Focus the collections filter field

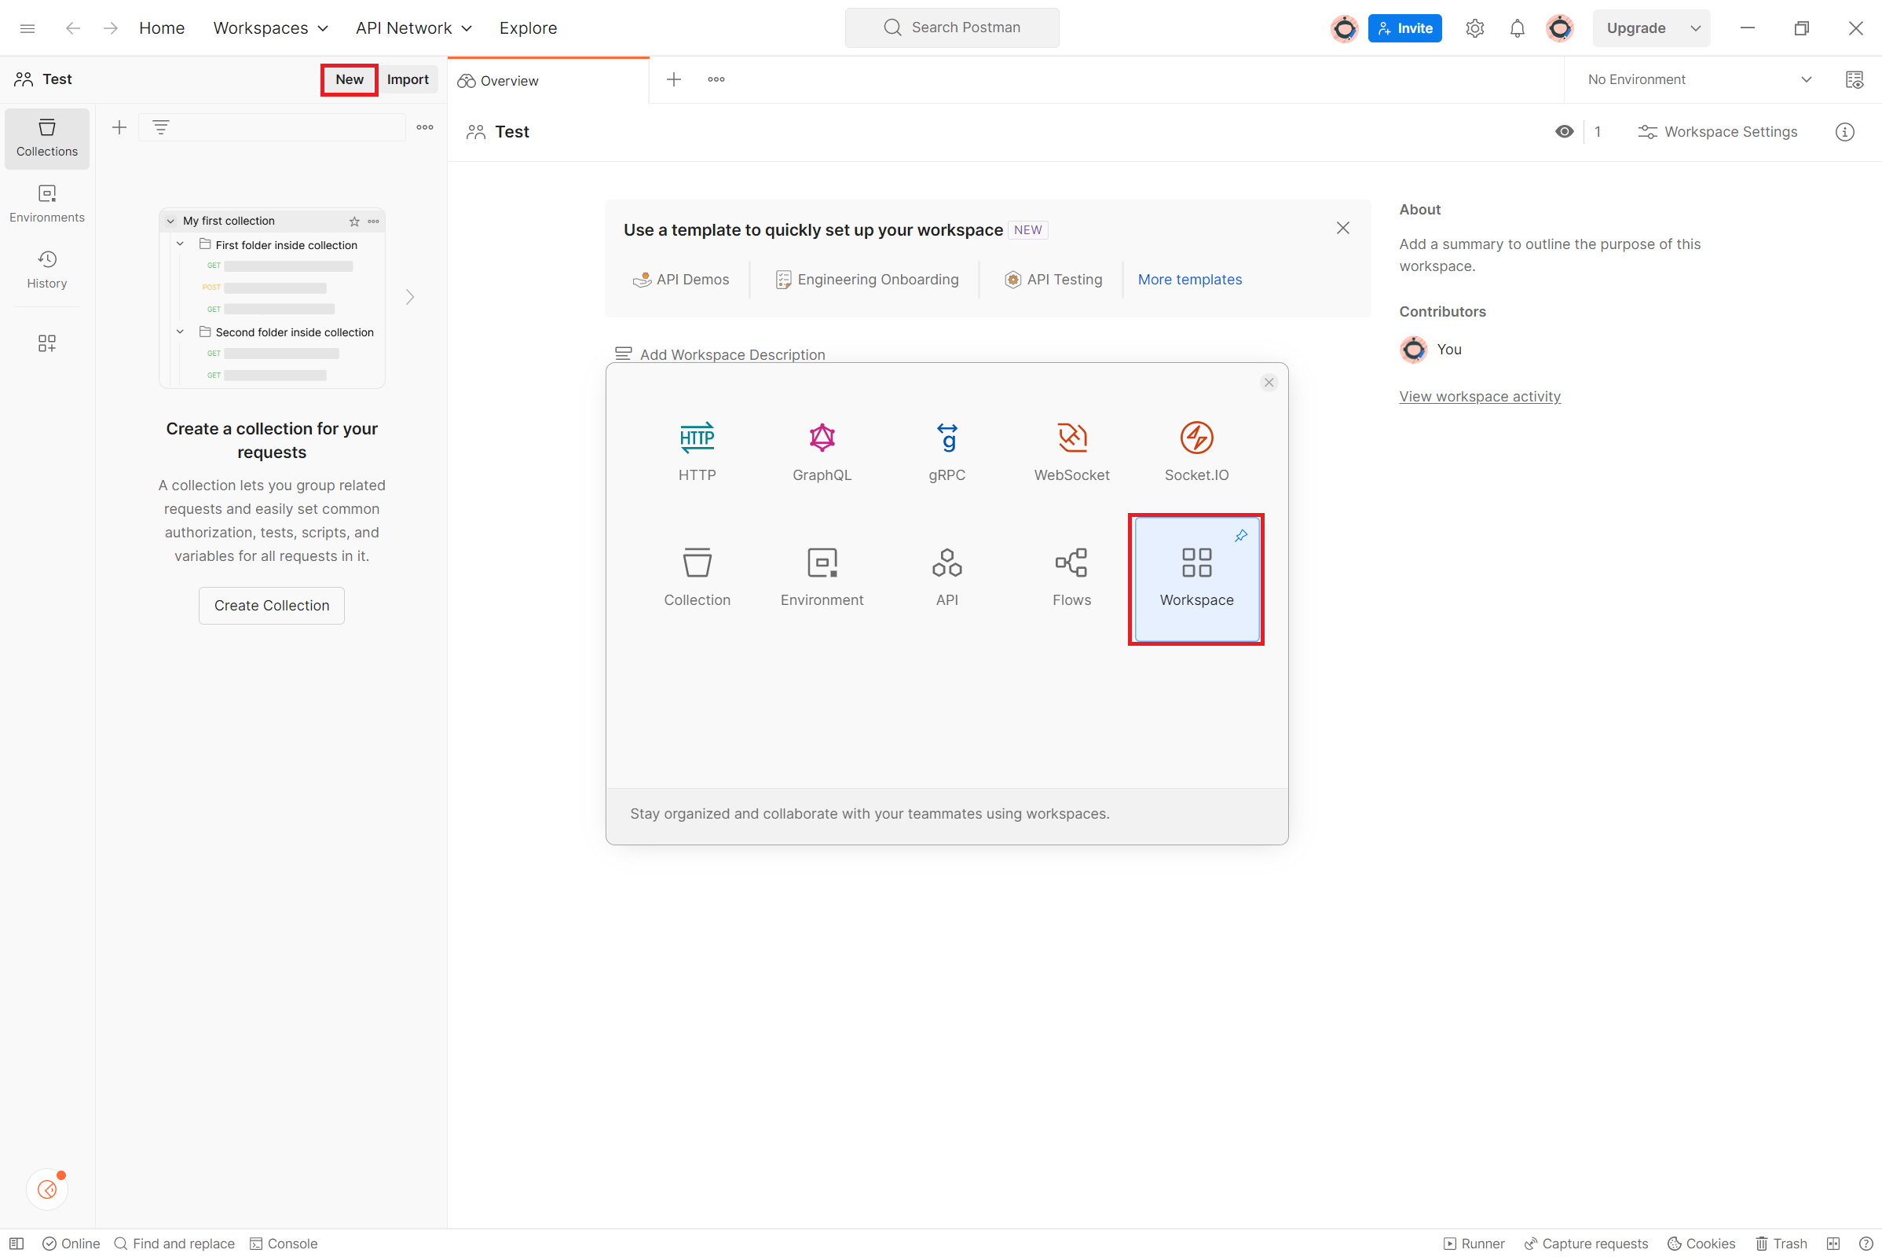(272, 126)
